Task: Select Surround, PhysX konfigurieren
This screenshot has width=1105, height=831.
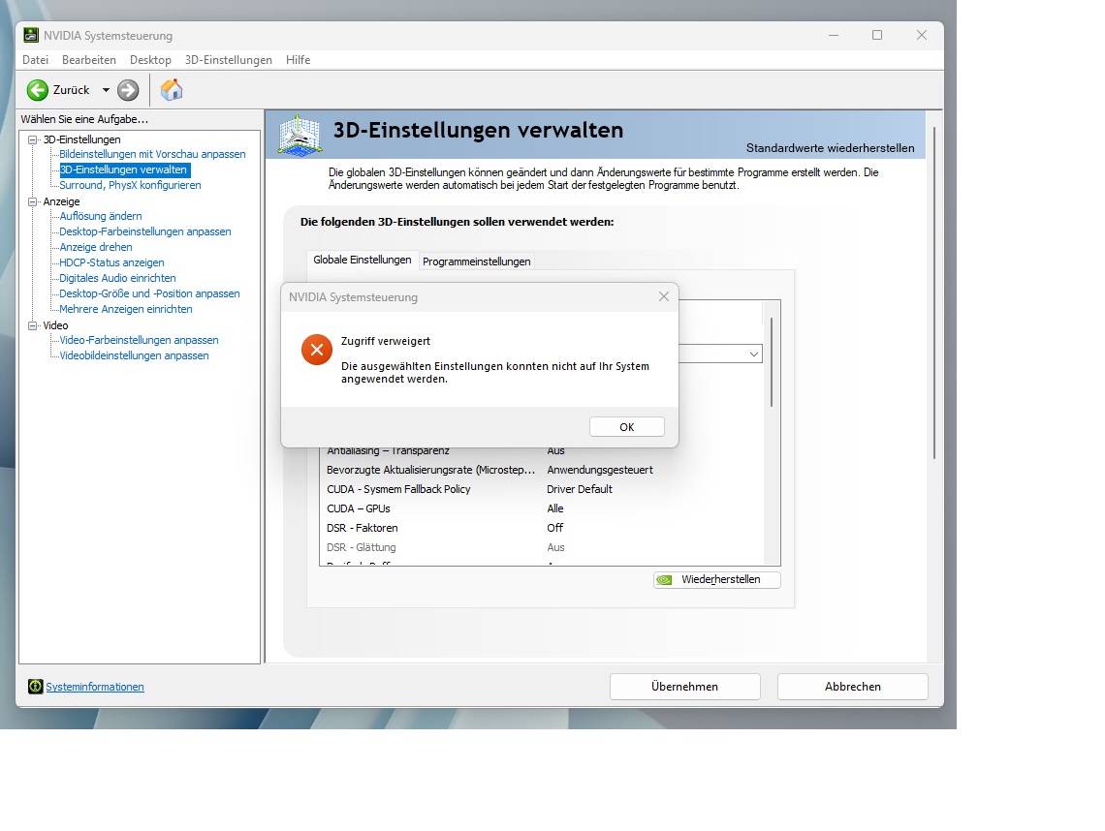Action: click(131, 185)
